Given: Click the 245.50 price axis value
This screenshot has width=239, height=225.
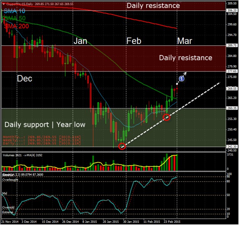Looking at the screenshot, I should pyautogui.click(x=232, y=140).
